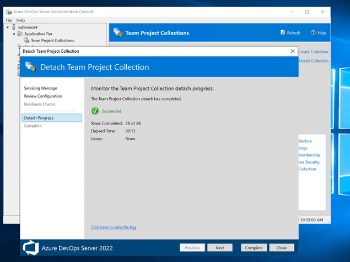Click the Complete button in footer

pyautogui.click(x=254, y=248)
